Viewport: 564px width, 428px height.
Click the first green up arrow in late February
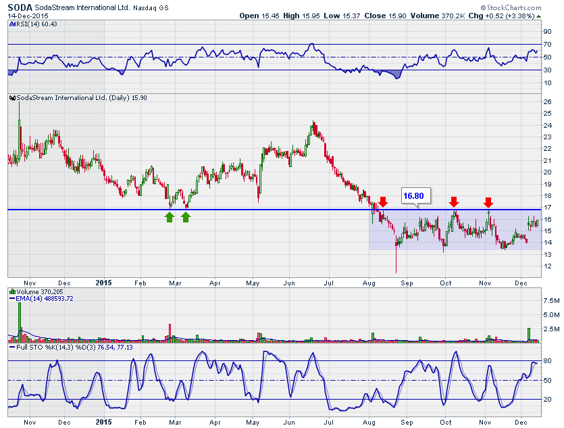tap(170, 217)
